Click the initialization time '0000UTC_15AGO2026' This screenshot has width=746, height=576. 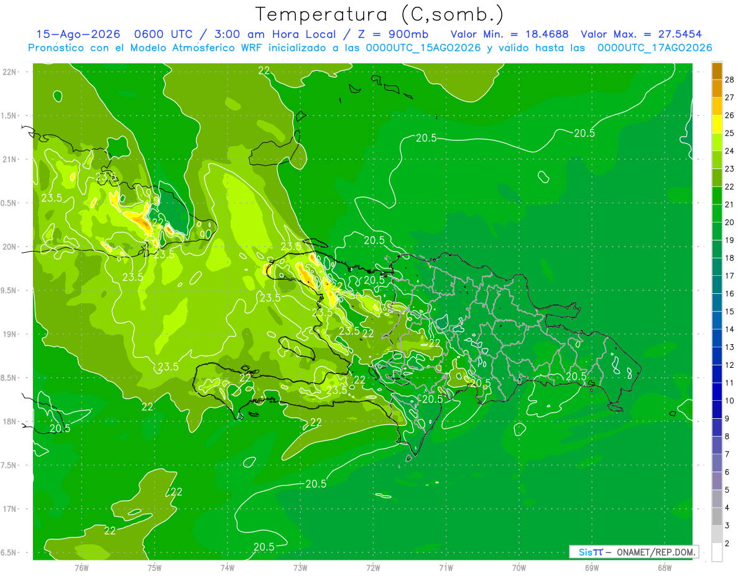coord(423,48)
